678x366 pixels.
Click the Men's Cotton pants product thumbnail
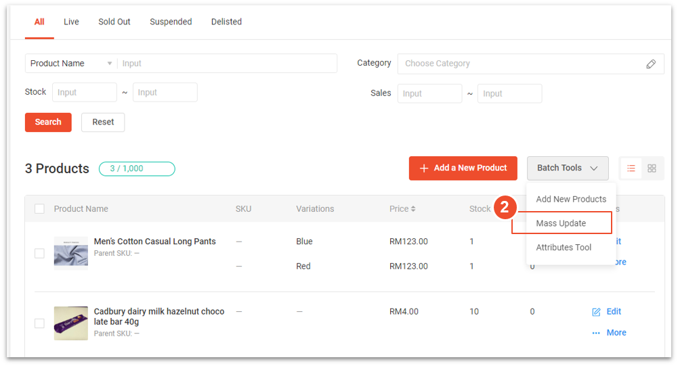[71, 253]
